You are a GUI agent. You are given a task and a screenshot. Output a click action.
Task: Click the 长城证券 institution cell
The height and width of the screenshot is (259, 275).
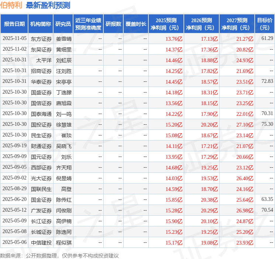tap(41, 232)
